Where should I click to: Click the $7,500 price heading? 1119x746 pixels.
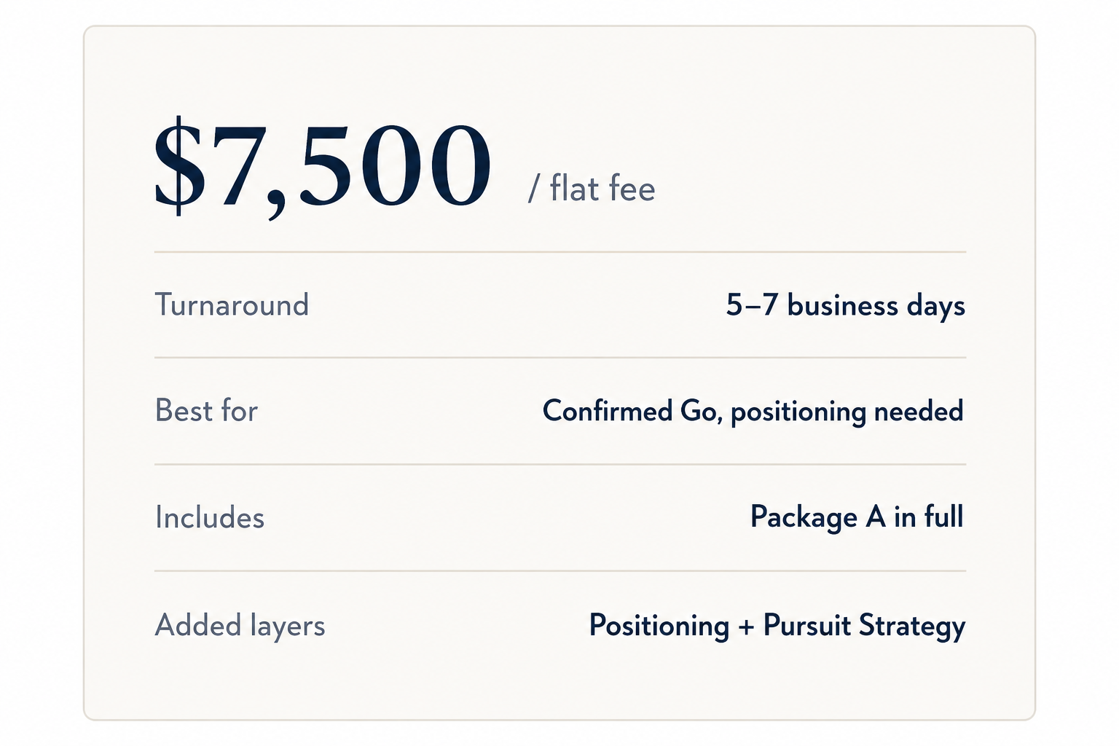pos(323,167)
